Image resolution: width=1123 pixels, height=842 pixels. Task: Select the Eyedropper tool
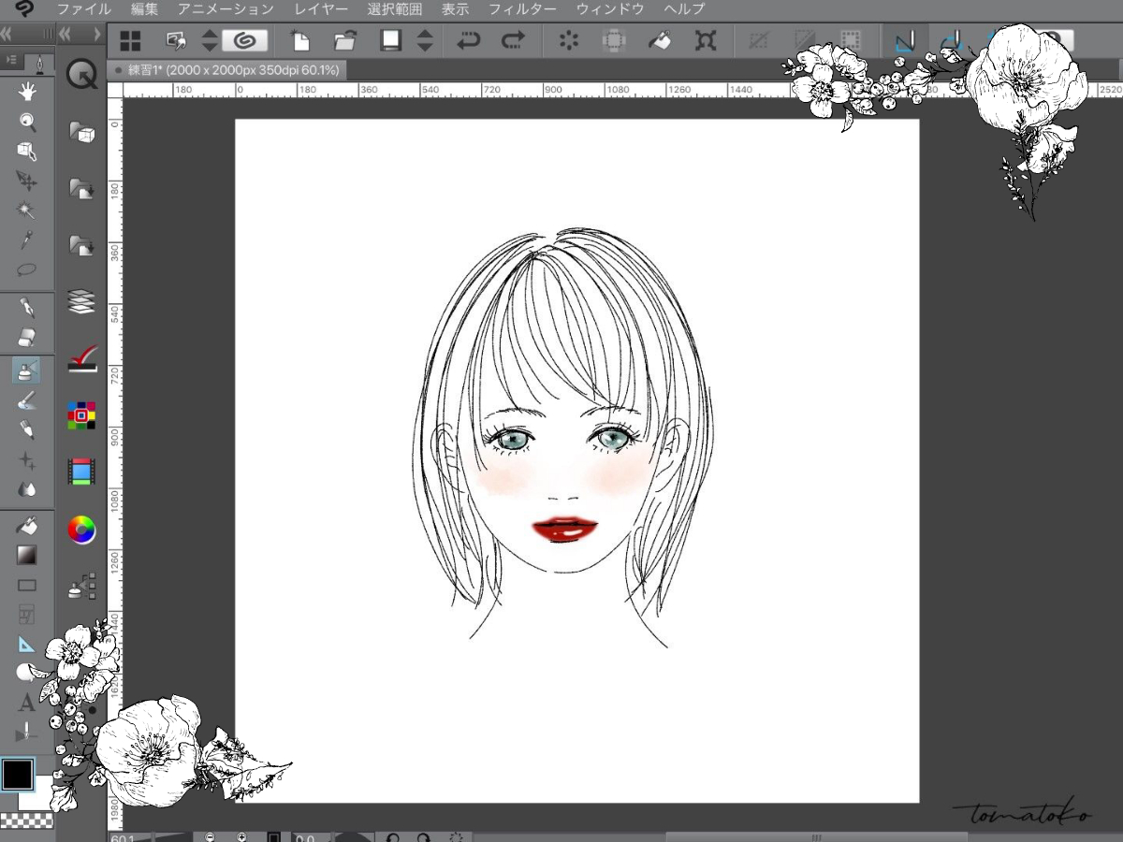point(27,240)
